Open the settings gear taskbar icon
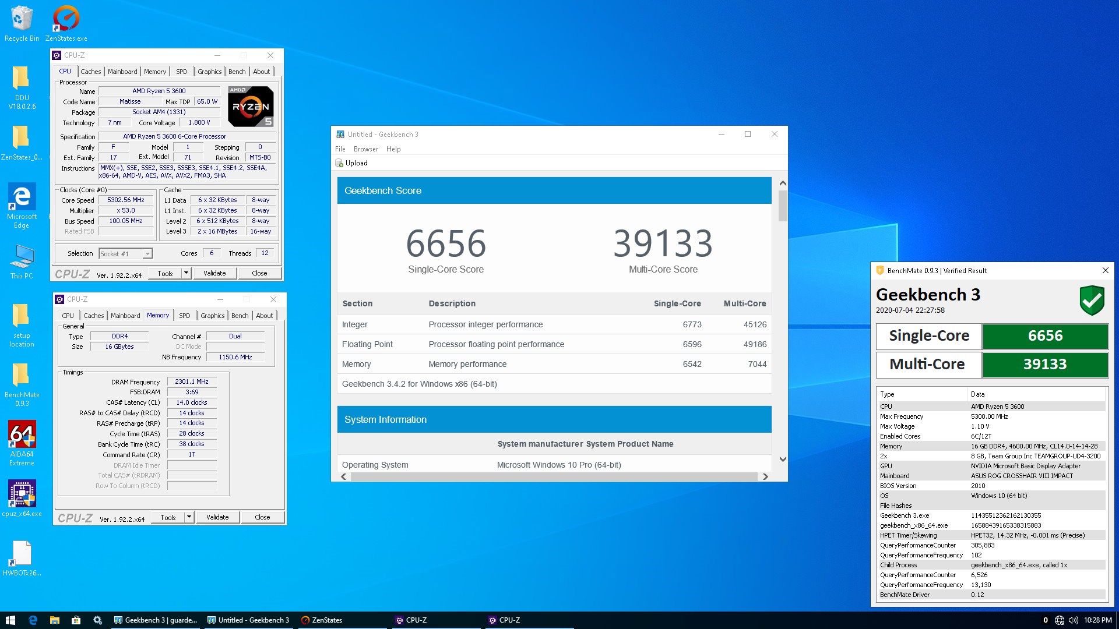Viewport: 1119px width, 629px height. point(97,620)
